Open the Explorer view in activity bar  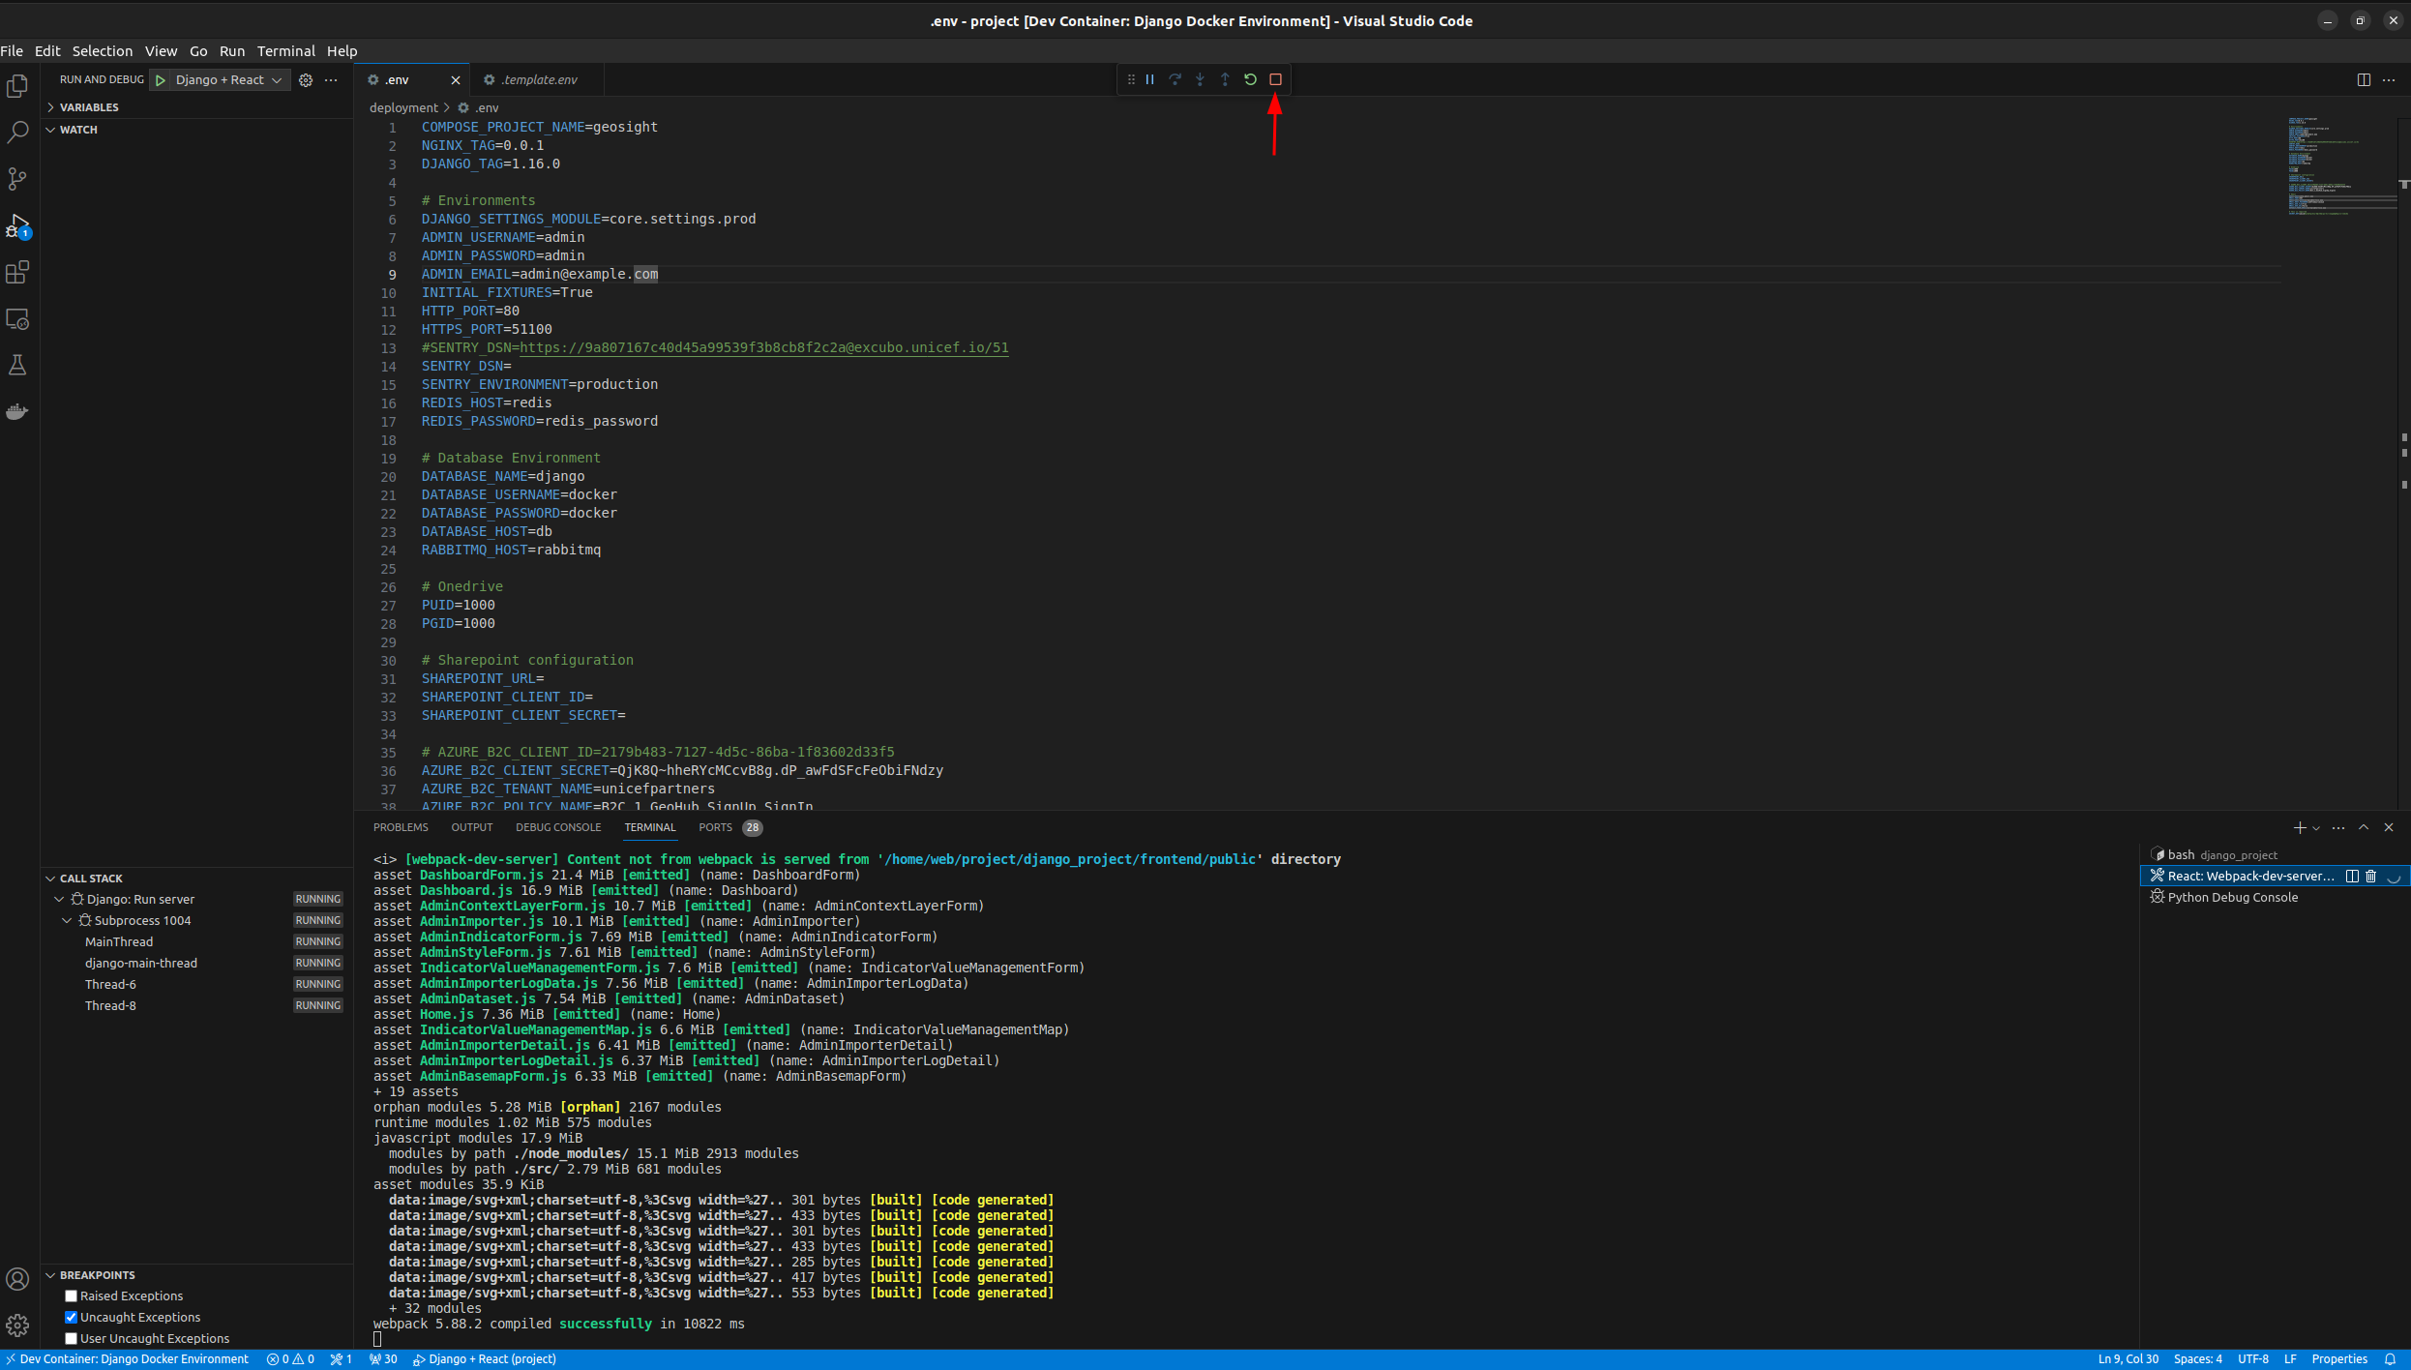pyautogui.click(x=17, y=86)
